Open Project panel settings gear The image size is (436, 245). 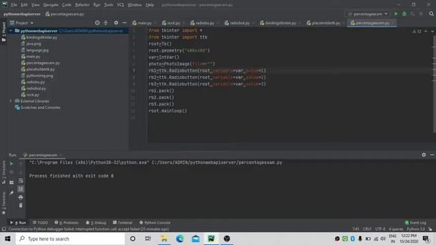(116, 22)
